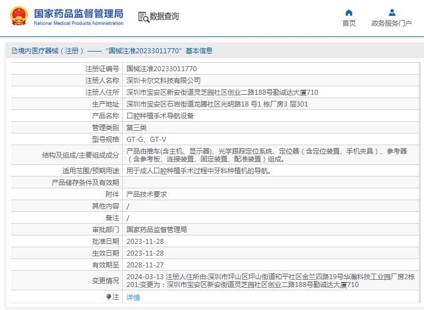Click the attachment value 产品技术要求
This screenshot has height=310, width=424.
click(x=146, y=195)
